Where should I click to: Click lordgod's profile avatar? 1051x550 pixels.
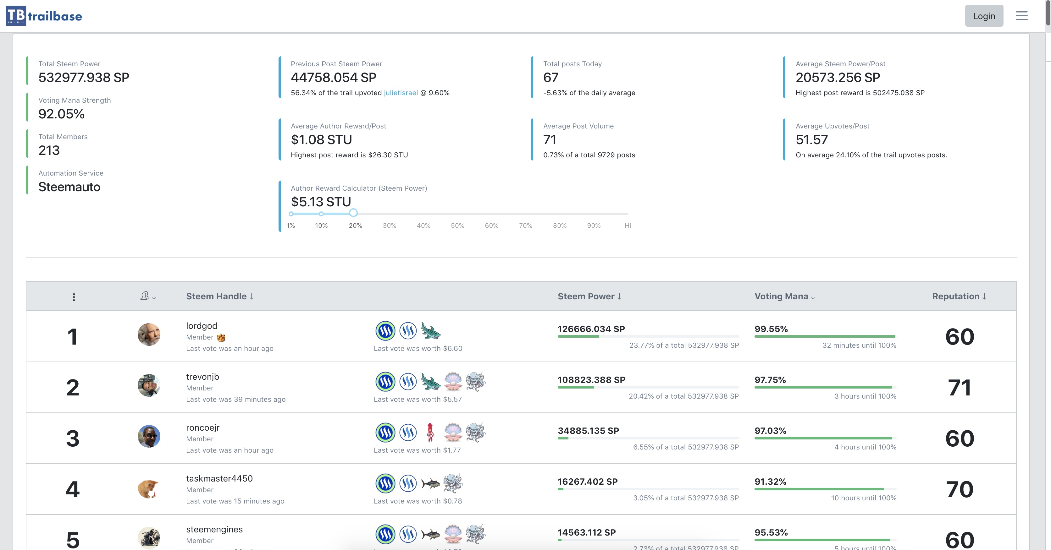click(149, 335)
